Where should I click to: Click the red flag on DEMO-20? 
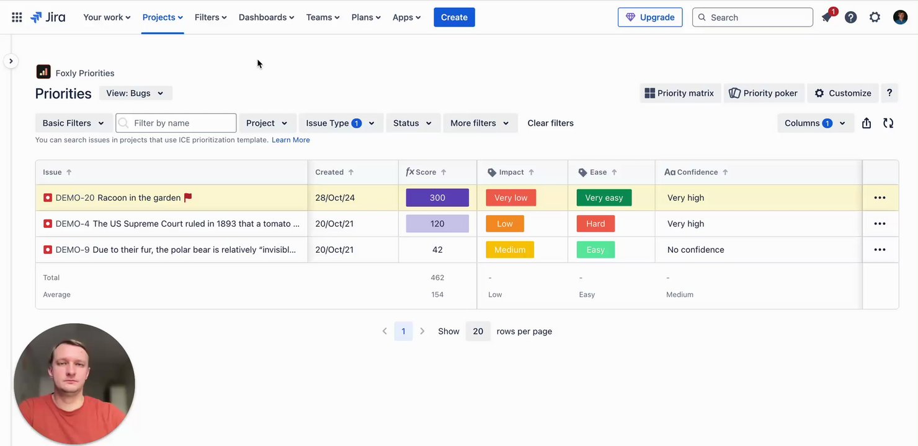(x=188, y=198)
